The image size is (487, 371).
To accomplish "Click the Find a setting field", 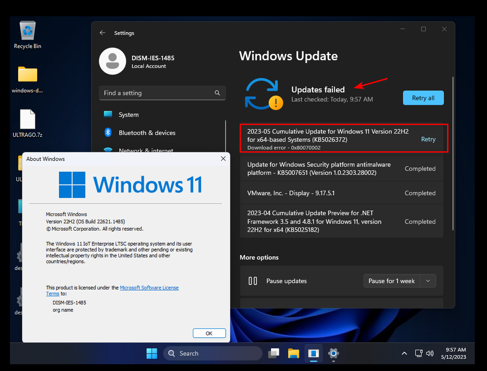I will 162,93.
